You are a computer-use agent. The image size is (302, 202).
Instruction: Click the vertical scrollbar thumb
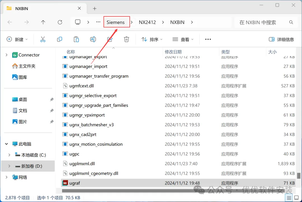(x=299, y=176)
